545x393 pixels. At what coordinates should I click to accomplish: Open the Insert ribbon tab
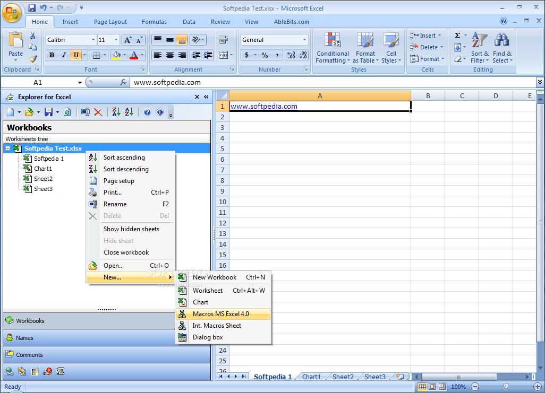(x=70, y=22)
